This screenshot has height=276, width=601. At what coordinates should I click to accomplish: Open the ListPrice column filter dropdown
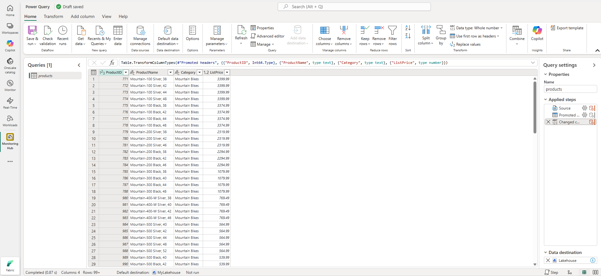click(x=227, y=72)
